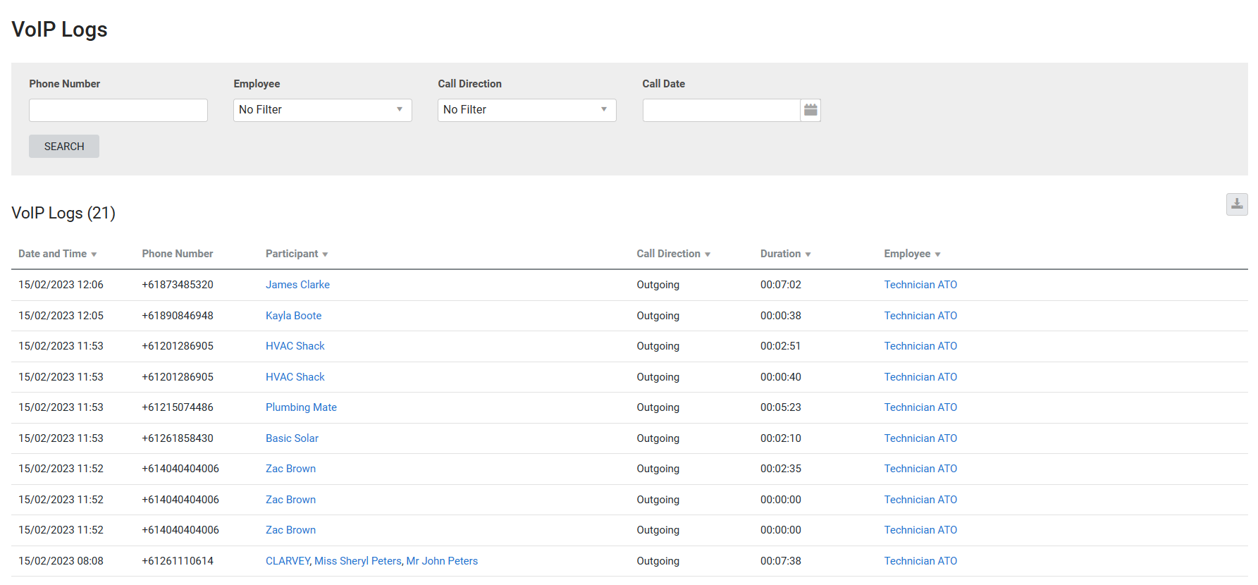
Task: Click the Mr John Peters link
Action: click(x=442, y=561)
